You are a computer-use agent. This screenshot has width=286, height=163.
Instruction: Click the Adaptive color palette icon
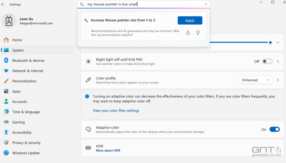point(88,129)
